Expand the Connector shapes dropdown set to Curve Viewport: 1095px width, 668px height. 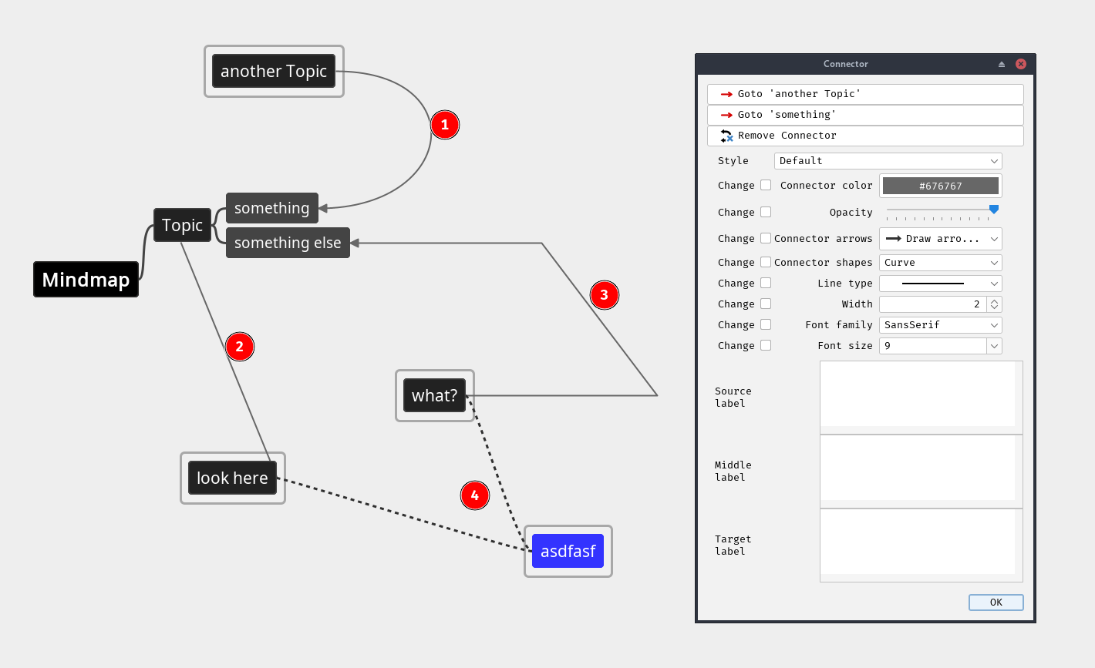[940, 263]
